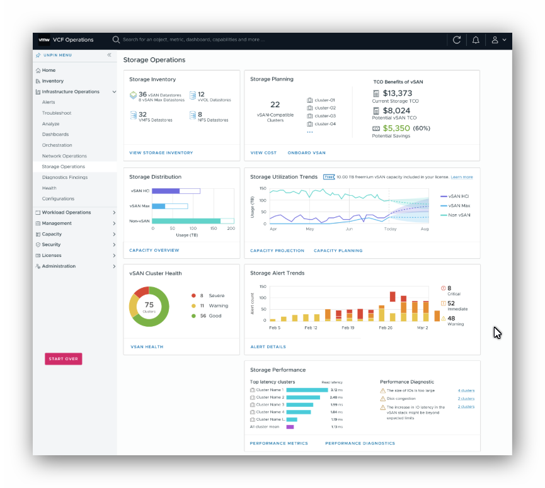This screenshot has width=545, height=488.
Task: Click the Security shield icon
Action: [38, 245]
